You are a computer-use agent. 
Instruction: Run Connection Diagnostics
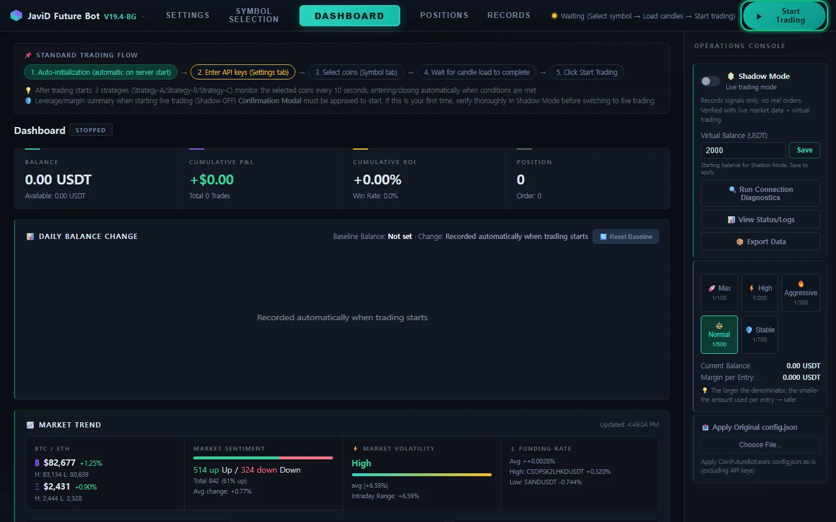pyautogui.click(x=761, y=194)
